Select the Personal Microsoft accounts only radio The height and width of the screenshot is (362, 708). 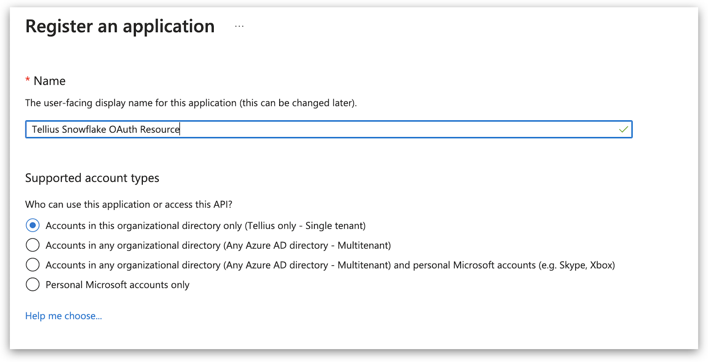tap(33, 285)
